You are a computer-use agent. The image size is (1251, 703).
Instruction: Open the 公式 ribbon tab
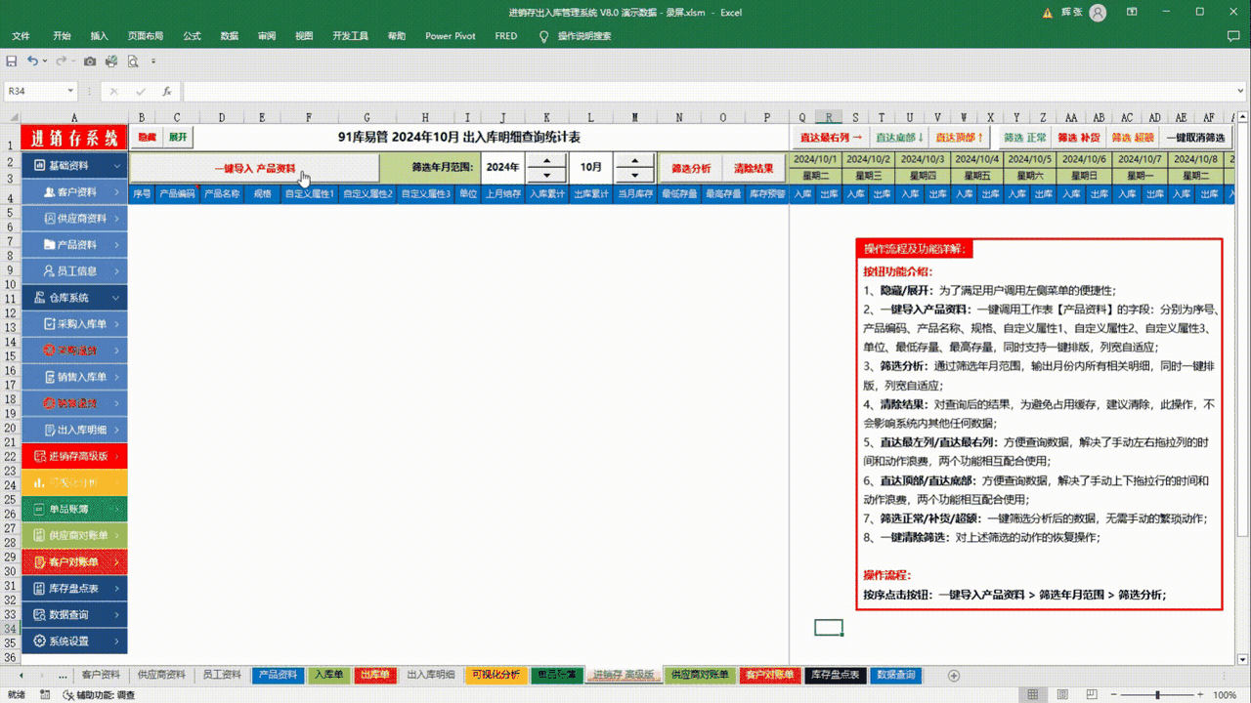click(x=192, y=36)
